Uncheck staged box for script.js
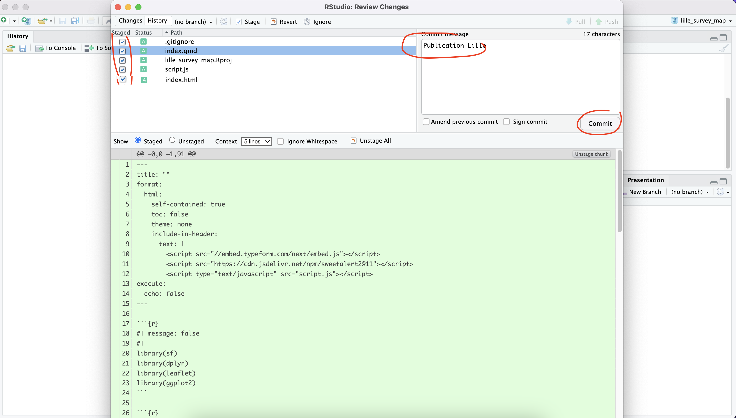The height and width of the screenshot is (418, 736). (122, 69)
